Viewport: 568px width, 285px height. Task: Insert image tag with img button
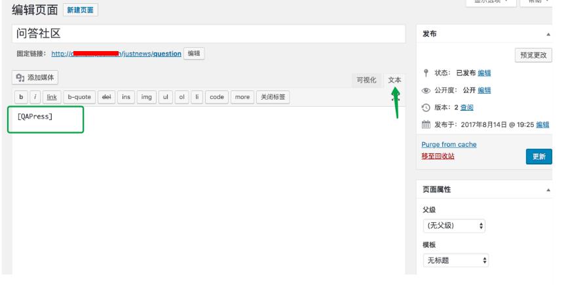click(x=146, y=97)
